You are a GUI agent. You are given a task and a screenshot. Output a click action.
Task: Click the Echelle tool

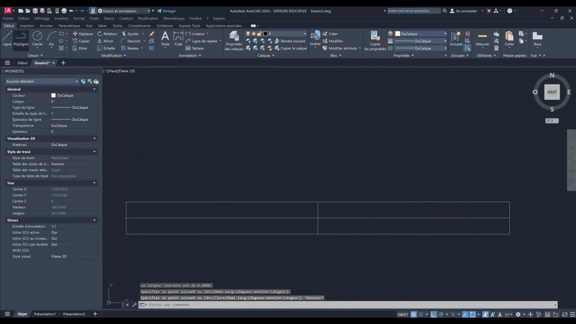tap(106, 48)
